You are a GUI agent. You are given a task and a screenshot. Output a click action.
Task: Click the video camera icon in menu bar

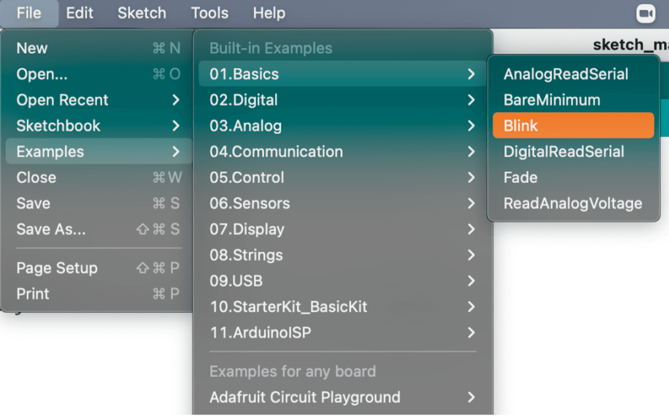pyautogui.click(x=646, y=13)
